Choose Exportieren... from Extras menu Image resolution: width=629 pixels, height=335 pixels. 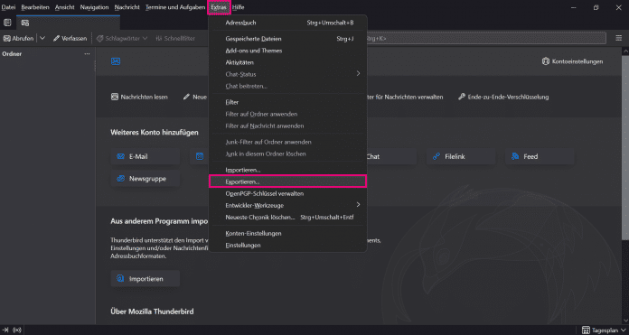tap(287, 181)
